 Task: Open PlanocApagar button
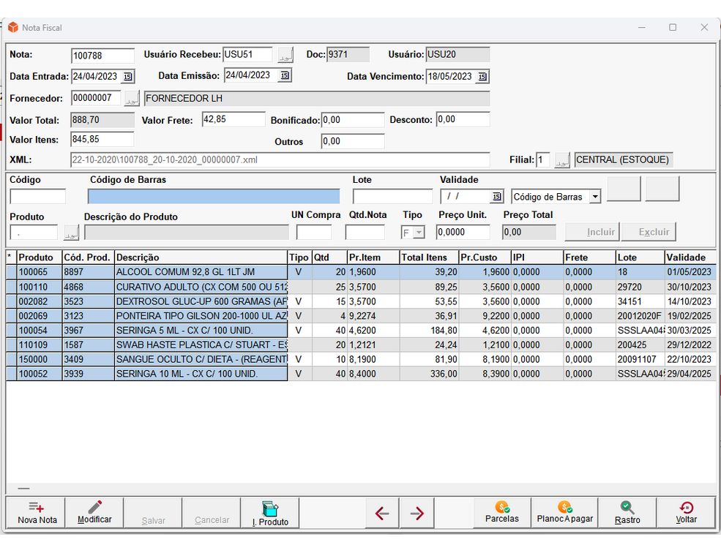pyautogui.click(x=564, y=512)
